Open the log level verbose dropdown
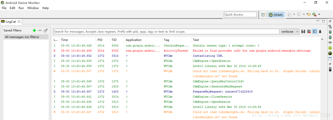The width and height of the screenshot is (333, 120). (290, 32)
